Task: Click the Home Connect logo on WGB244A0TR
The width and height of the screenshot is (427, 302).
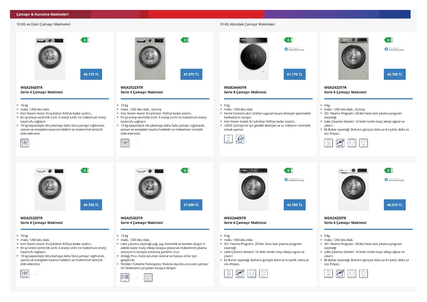Action: 294,49
